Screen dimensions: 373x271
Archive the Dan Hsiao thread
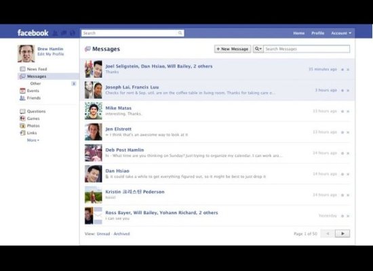348,174
